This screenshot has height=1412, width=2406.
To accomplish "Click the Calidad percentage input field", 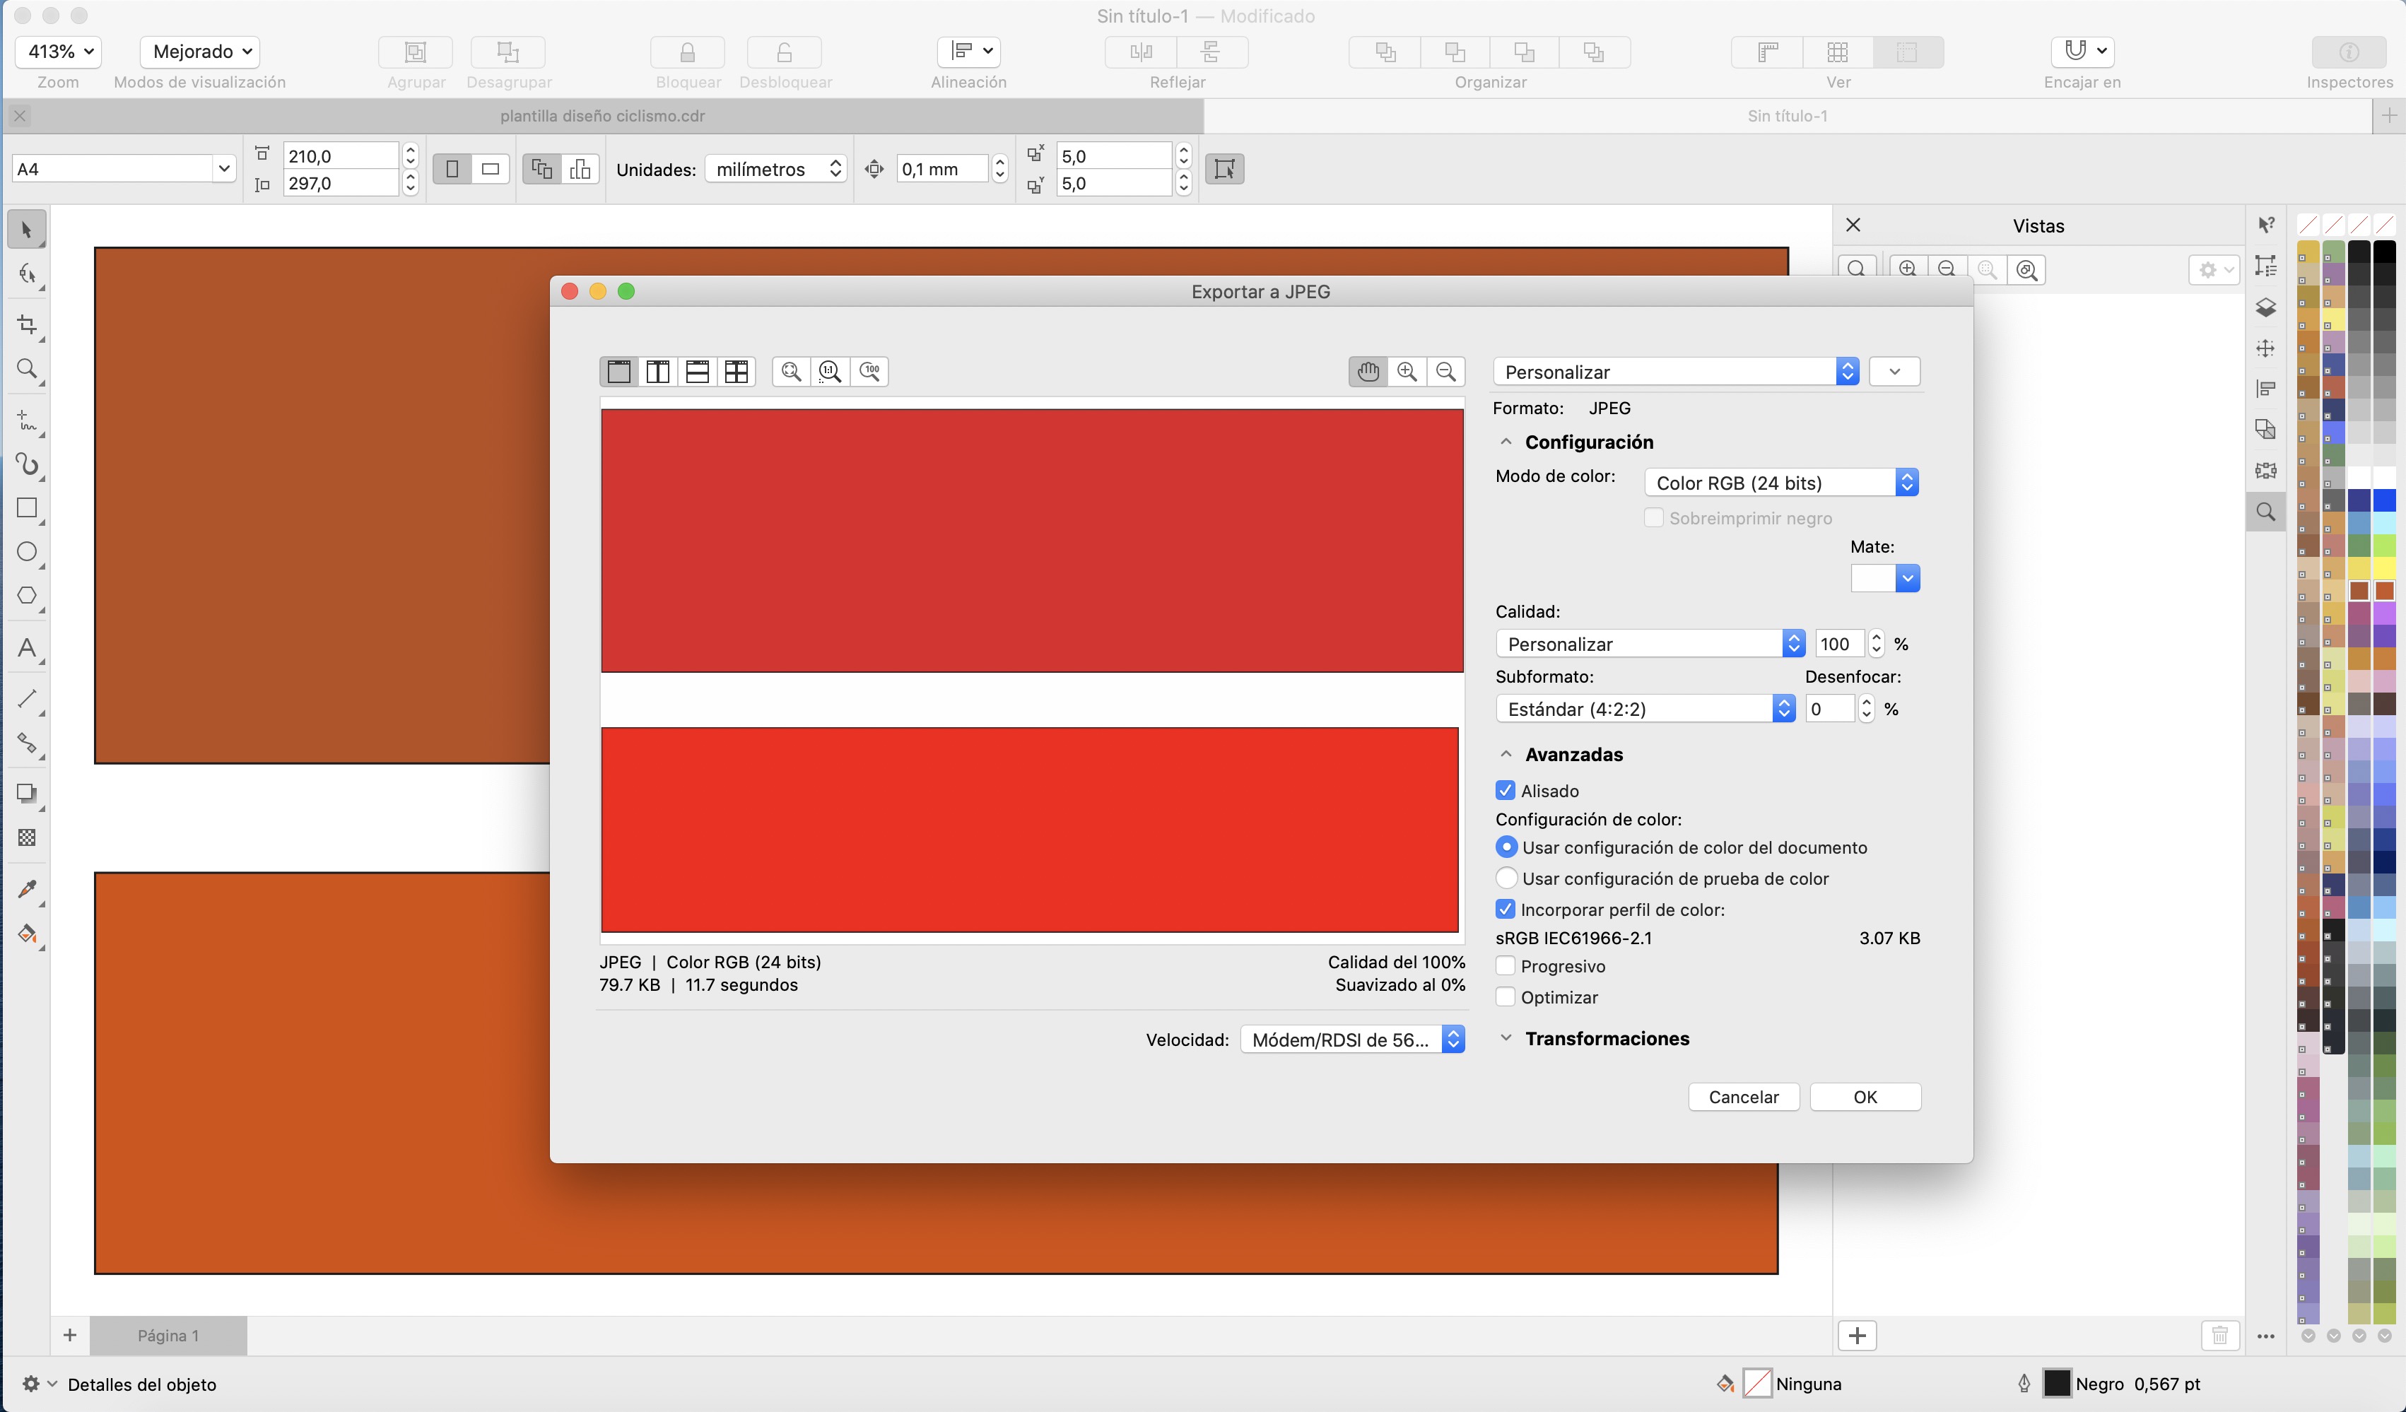I will pyautogui.click(x=1839, y=645).
